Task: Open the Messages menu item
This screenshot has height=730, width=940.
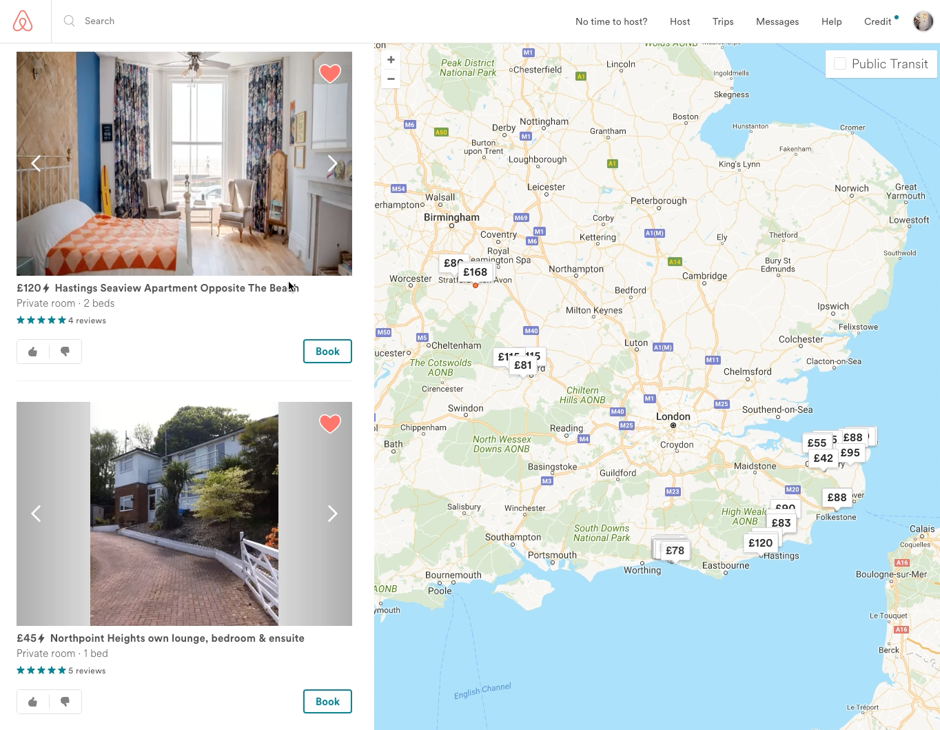Action: [x=777, y=21]
